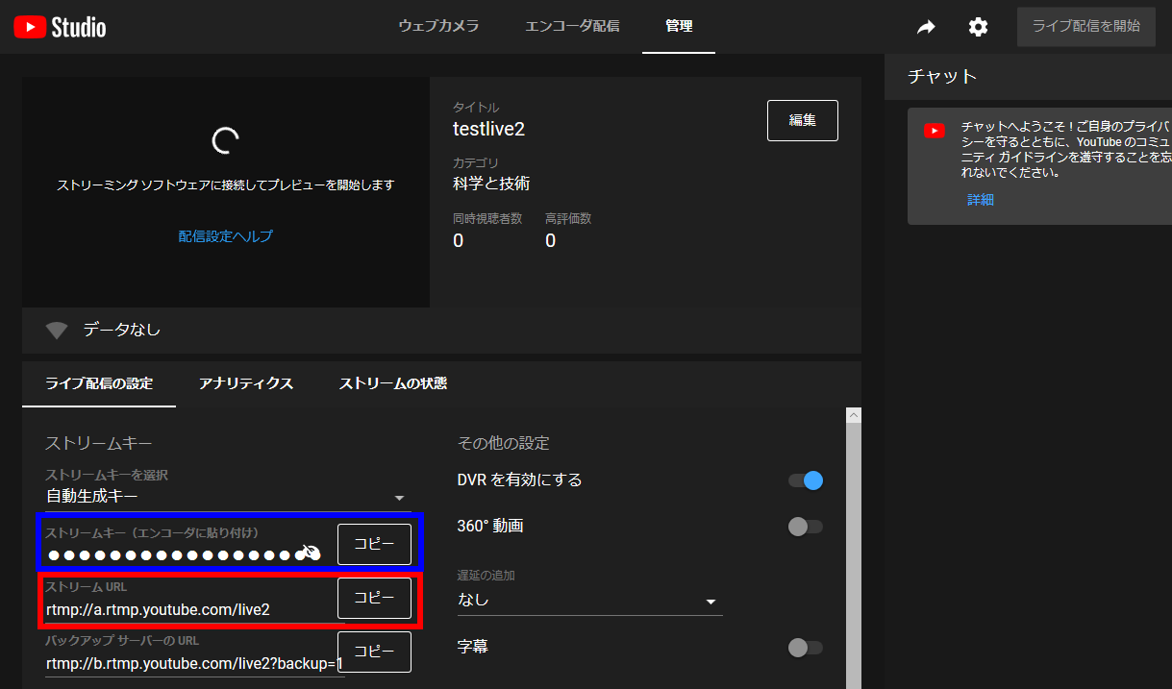The image size is (1172, 689).
Task: Click the 同時視聴者数 label
Action: pyautogui.click(x=487, y=218)
